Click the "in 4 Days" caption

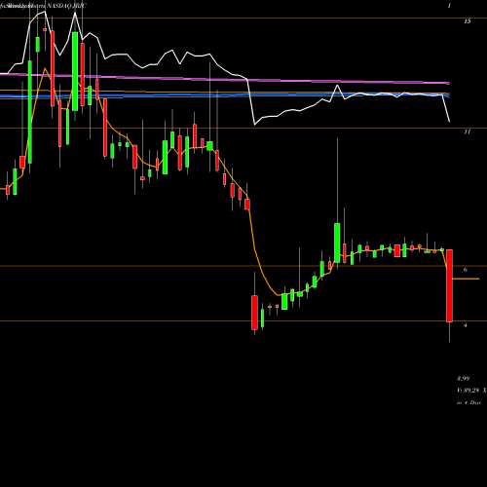tap(468, 402)
